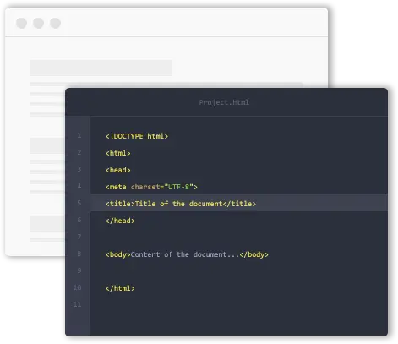
Task: Click the closing head tag
Action: tap(120, 221)
